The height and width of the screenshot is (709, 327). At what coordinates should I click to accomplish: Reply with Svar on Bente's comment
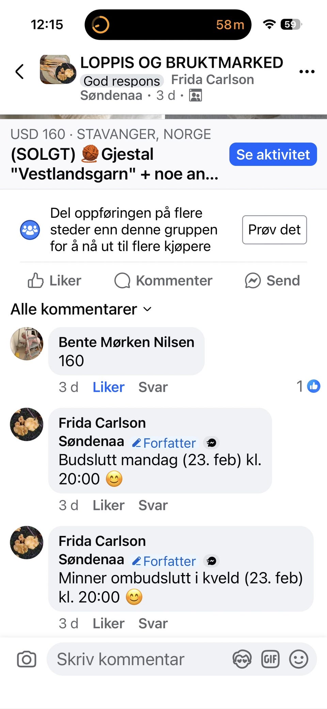point(153,387)
